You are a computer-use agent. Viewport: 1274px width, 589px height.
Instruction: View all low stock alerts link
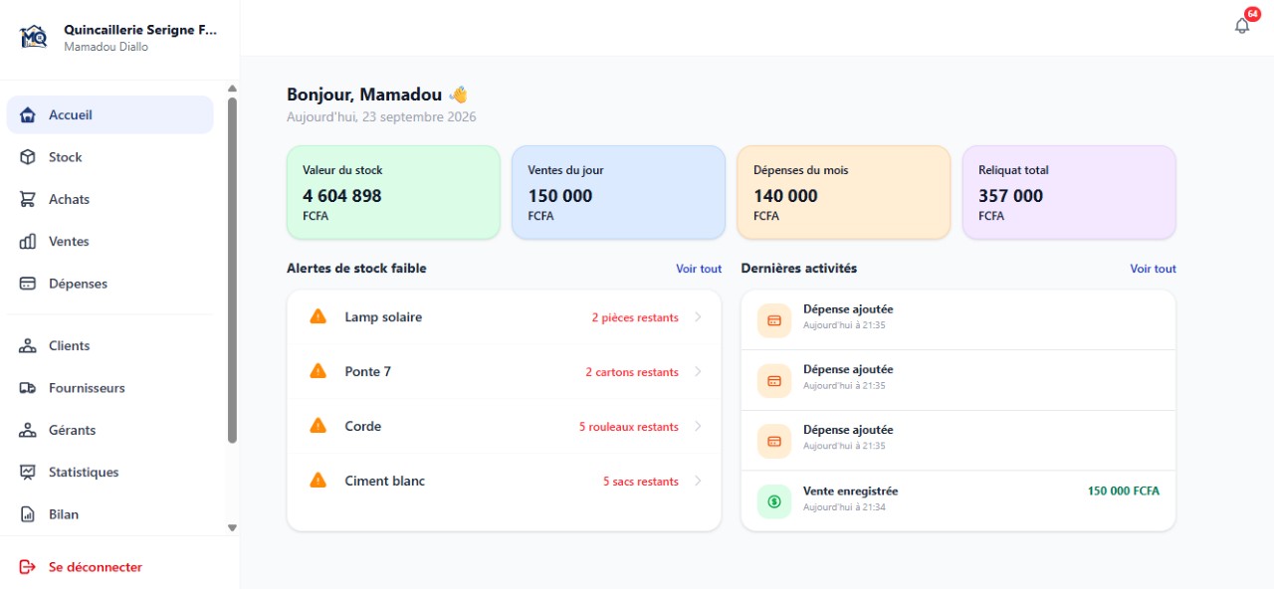[x=699, y=269]
